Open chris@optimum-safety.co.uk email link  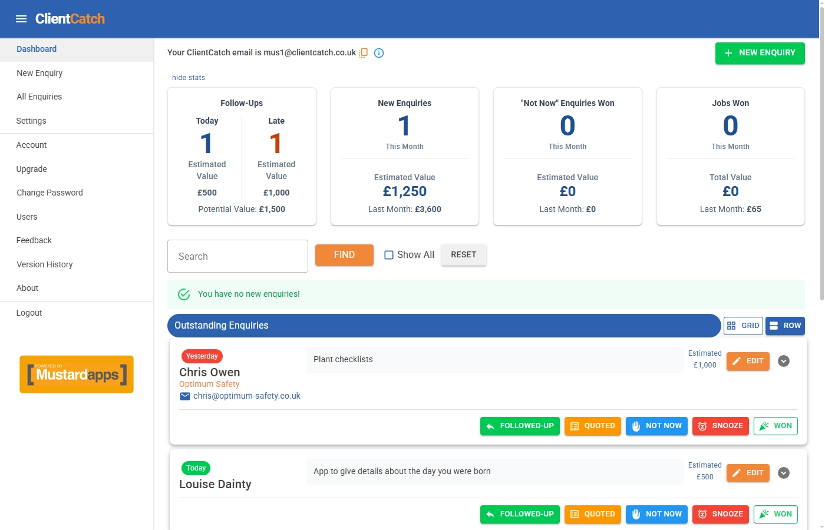(247, 396)
